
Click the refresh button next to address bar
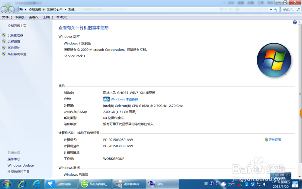(x=276, y=10)
